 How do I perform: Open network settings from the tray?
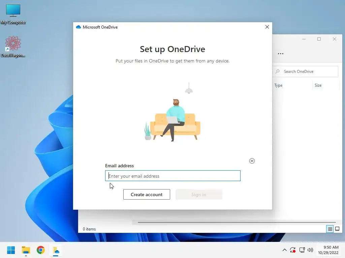click(302, 250)
